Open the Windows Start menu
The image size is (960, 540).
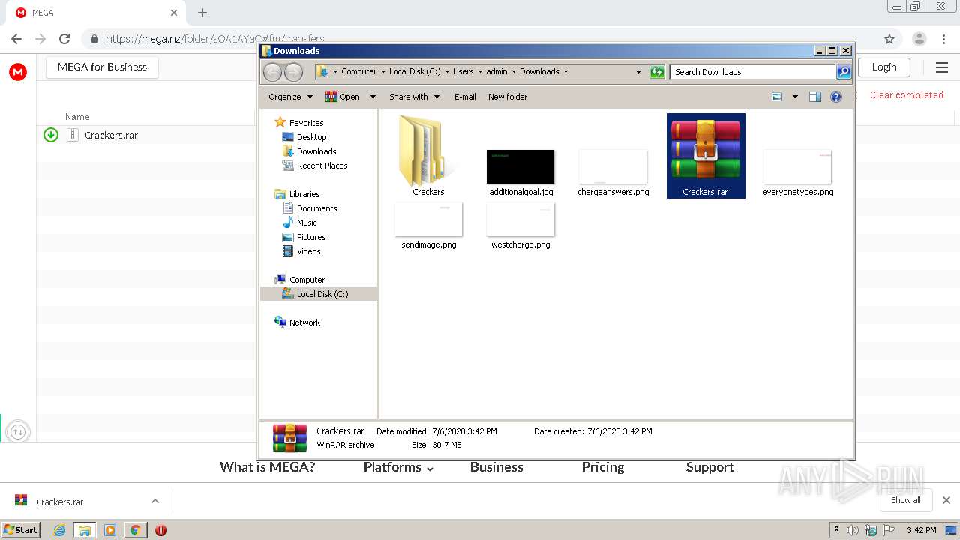[20, 529]
